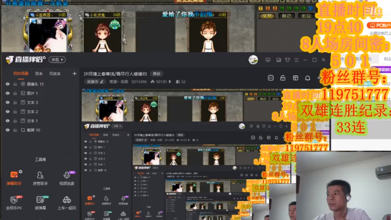Hide the 文本 1 source with eye icon
The width and height of the screenshot is (391, 220).
[8, 121]
